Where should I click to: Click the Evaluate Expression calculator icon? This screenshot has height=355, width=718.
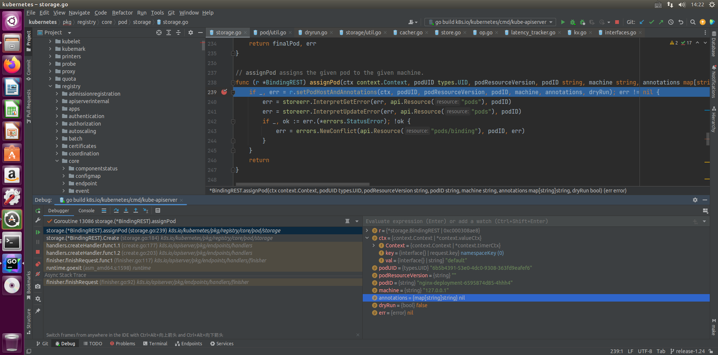[x=158, y=211]
